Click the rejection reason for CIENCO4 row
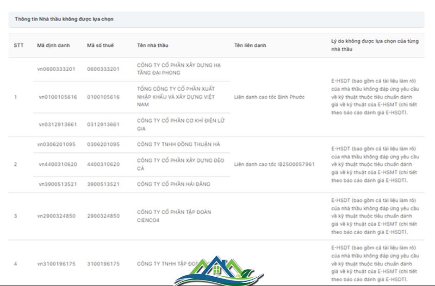 click(375, 216)
